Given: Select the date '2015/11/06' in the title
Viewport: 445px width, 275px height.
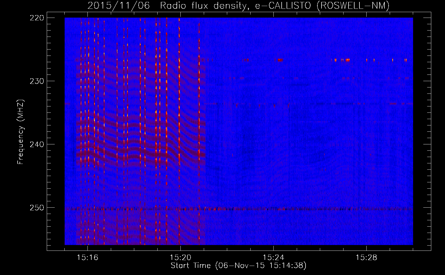Looking at the screenshot, I should point(119,5).
